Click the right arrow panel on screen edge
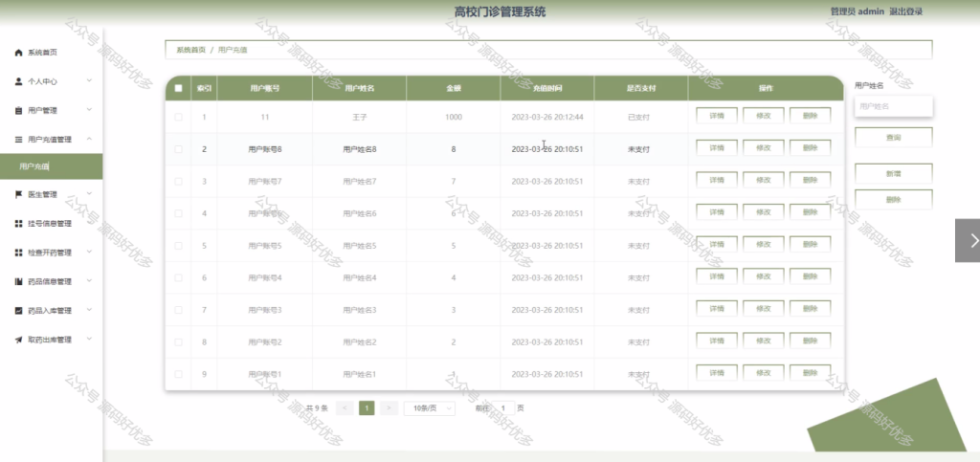 tap(968, 240)
